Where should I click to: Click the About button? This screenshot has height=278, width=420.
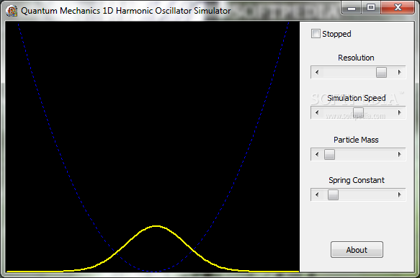coord(357,250)
